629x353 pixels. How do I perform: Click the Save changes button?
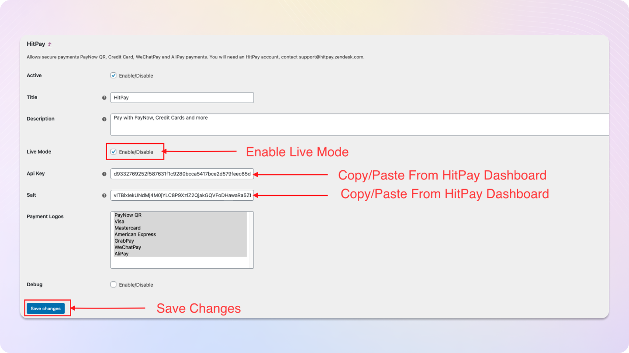45,308
